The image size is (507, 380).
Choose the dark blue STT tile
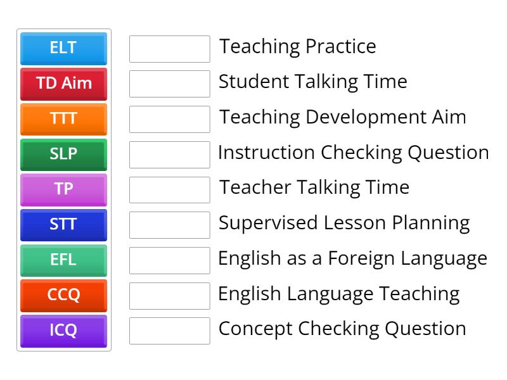pyautogui.click(x=63, y=225)
